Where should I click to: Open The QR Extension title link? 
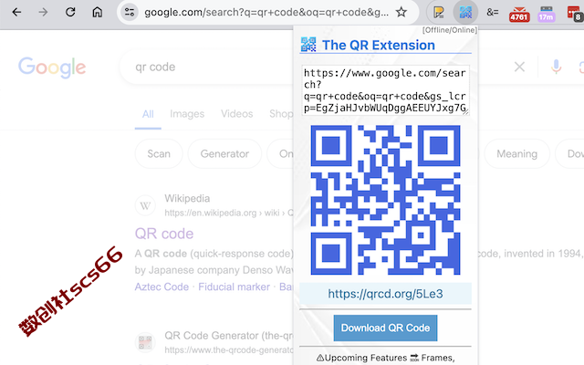coord(379,45)
